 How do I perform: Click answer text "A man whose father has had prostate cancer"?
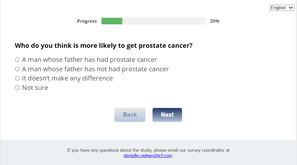(x=89, y=60)
